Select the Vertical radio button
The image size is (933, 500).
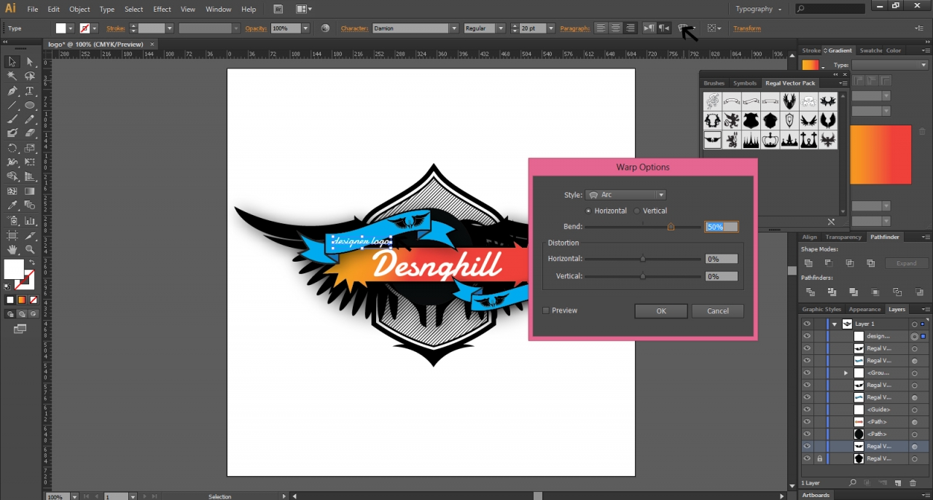pos(637,211)
